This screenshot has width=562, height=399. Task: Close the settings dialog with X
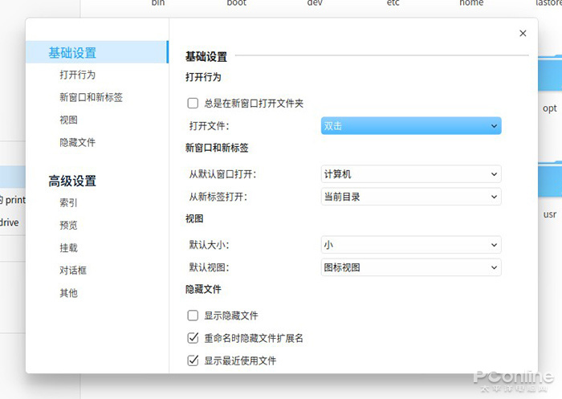tap(523, 34)
